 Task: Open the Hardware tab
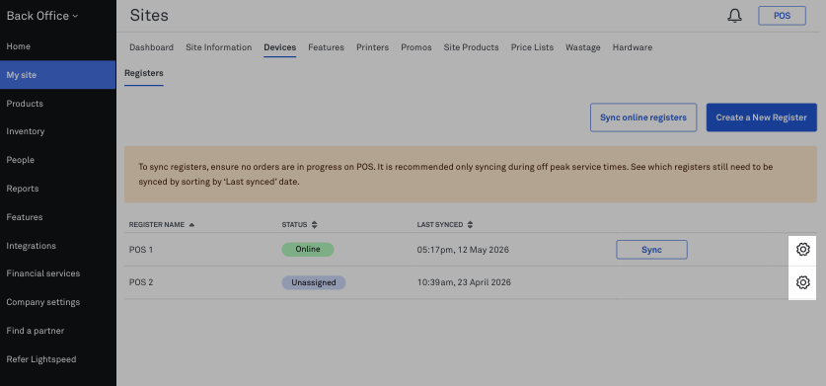633,47
